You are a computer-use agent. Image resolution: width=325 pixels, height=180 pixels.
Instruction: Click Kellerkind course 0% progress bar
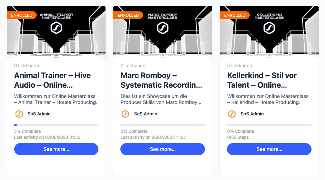269,125
